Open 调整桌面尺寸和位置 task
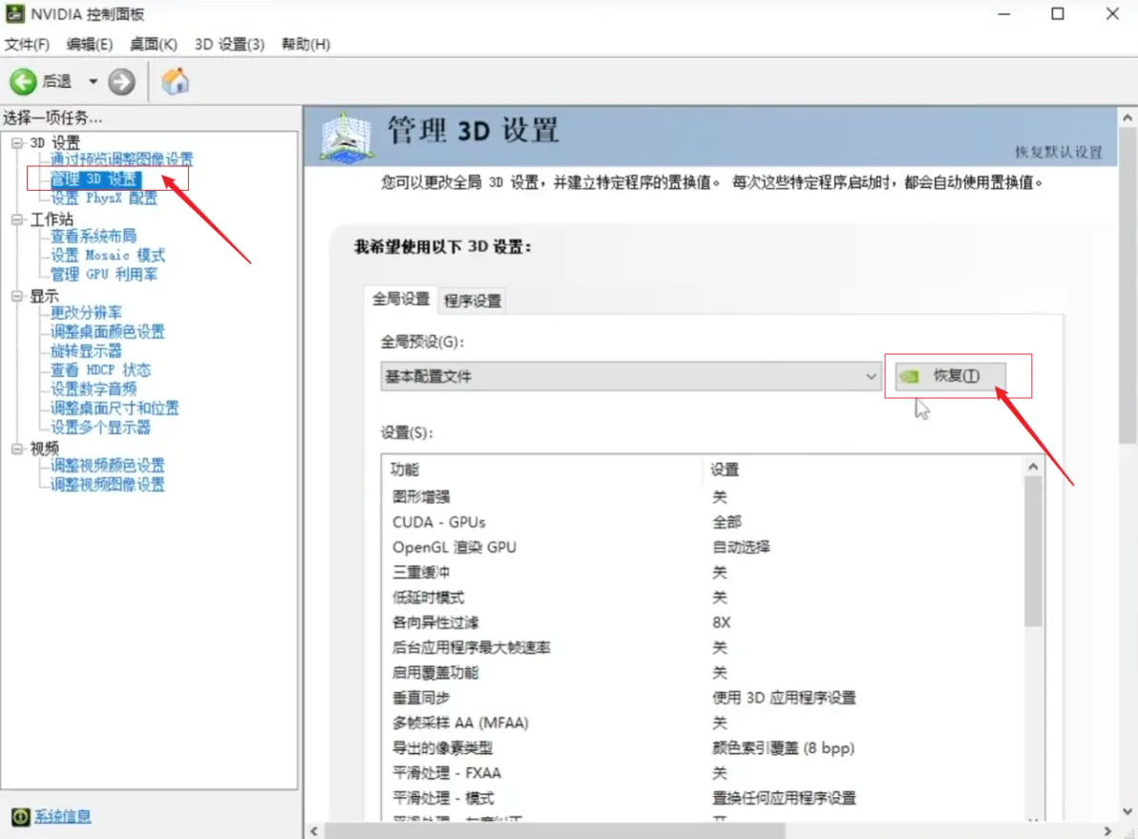The width and height of the screenshot is (1138, 839). tap(114, 408)
